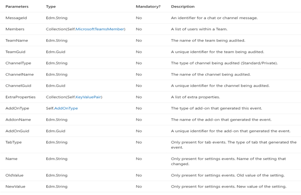Select the TeamName parameter cell
Viewport: 301px width, 195px height.
(x=17, y=41)
